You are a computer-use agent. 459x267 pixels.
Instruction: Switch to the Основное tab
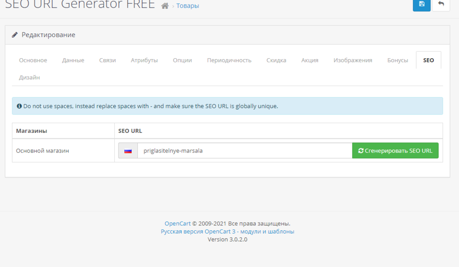click(x=33, y=60)
